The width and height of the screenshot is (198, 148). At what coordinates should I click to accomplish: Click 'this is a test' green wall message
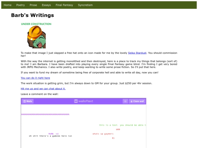pyautogui.click(x=122, y=125)
